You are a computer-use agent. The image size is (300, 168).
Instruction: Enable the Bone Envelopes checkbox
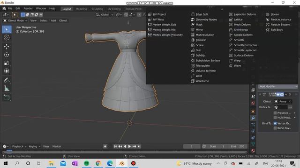(275, 128)
